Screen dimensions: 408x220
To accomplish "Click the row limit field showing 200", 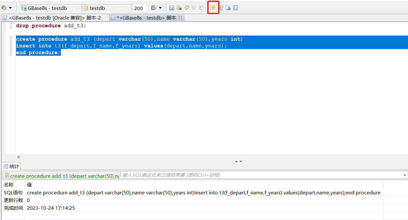I will [140, 8].
